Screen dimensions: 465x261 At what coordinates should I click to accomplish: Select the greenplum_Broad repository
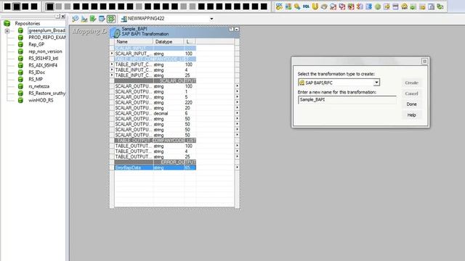coord(46,30)
